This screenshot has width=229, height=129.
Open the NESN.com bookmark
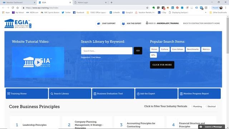point(32,13)
